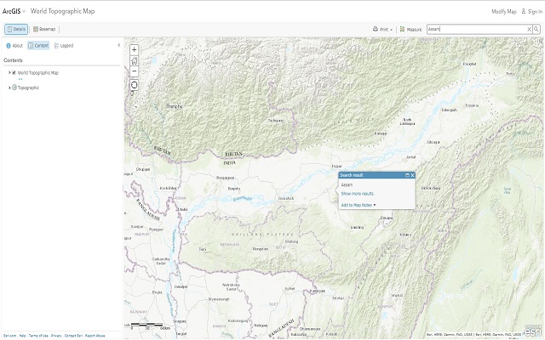Click the search magnifier icon

[x=536, y=29]
